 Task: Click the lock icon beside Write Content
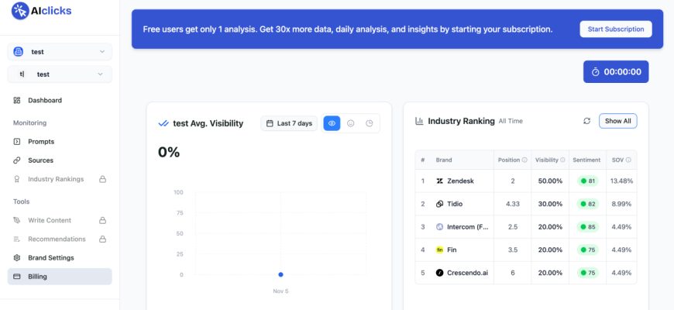[x=102, y=220]
